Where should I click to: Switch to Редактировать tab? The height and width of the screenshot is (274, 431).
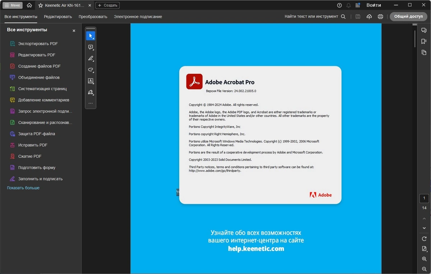tap(58, 16)
